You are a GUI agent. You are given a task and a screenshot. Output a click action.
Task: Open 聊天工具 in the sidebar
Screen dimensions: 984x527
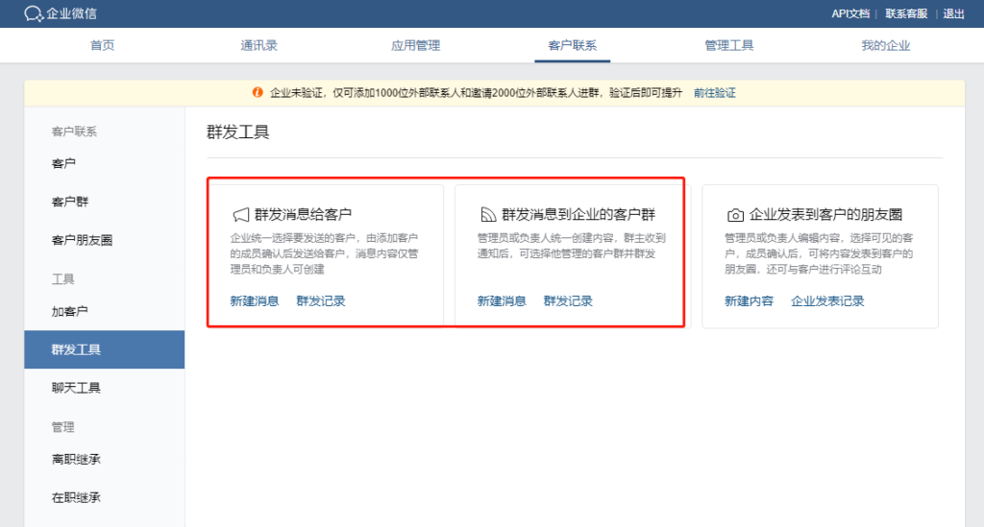pyautogui.click(x=76, y=388)
